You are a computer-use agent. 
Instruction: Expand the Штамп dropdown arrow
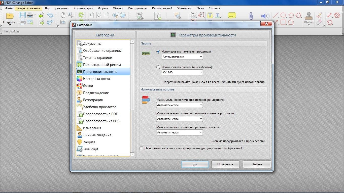(x=309, y=25)
